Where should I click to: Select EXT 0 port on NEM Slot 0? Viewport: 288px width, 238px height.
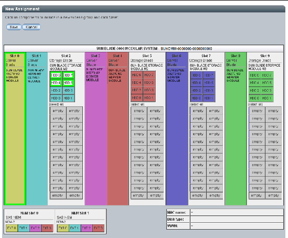(12, 228)
